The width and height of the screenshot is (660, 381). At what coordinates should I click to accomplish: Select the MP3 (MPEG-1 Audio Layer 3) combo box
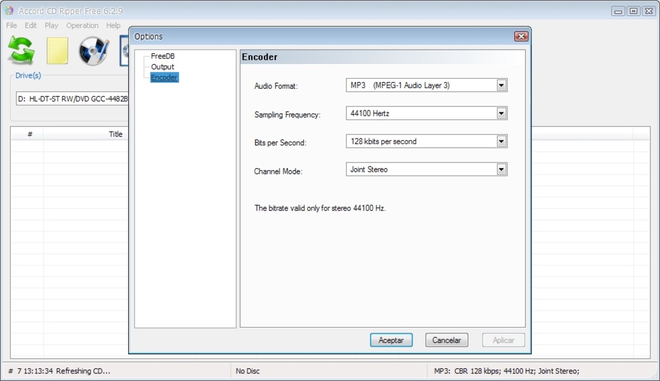point(427,85)
